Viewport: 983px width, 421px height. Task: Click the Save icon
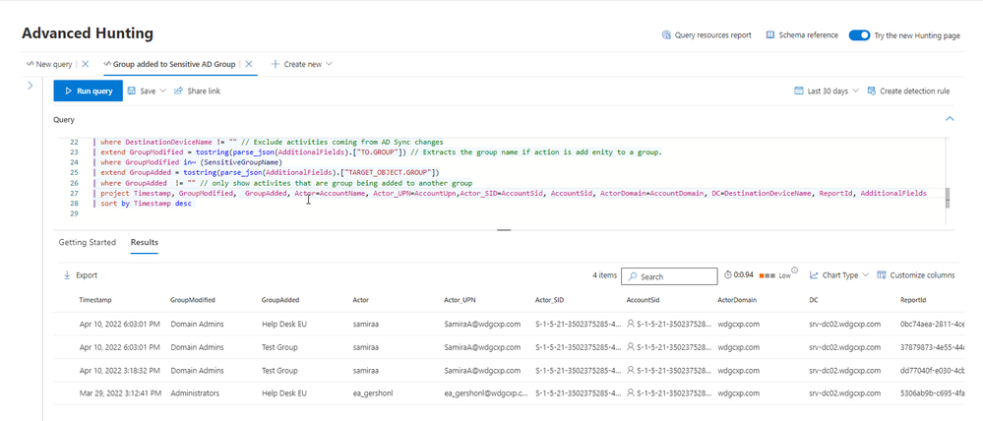point(132,90)
